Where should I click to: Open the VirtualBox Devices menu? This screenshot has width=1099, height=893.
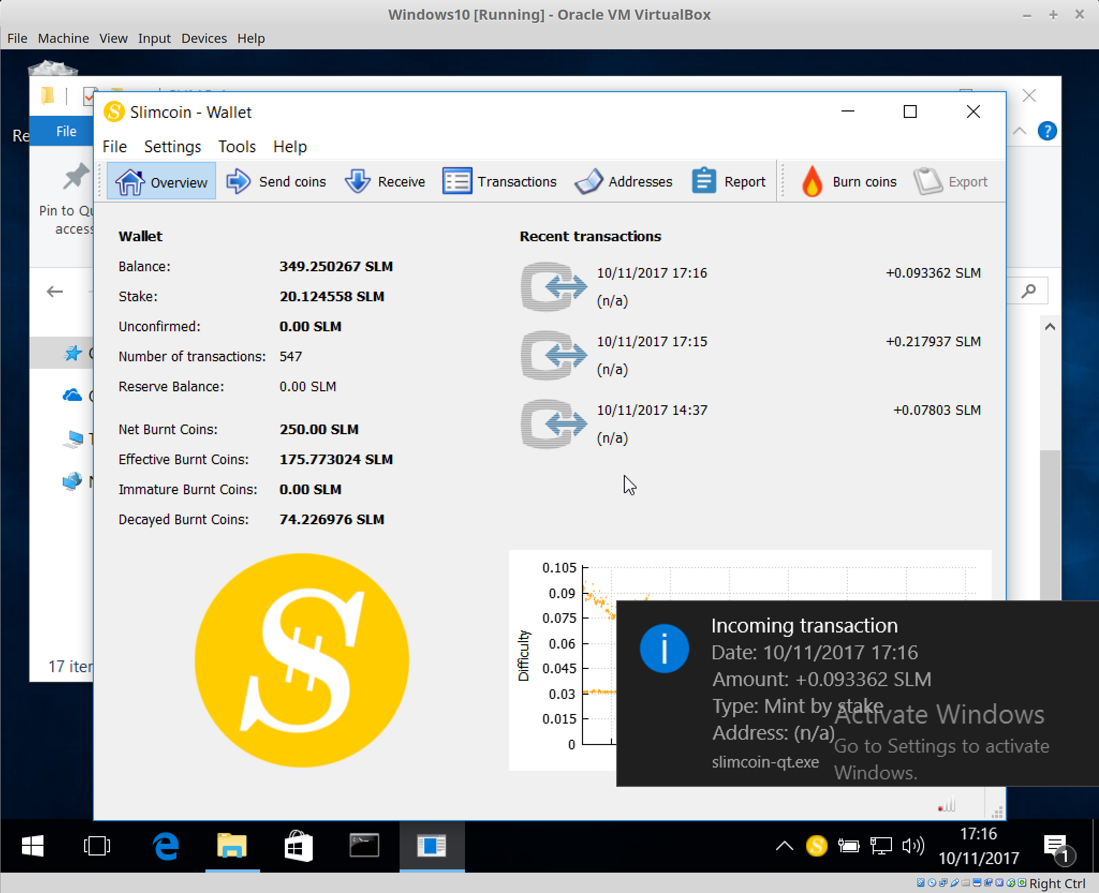point(204,38)
